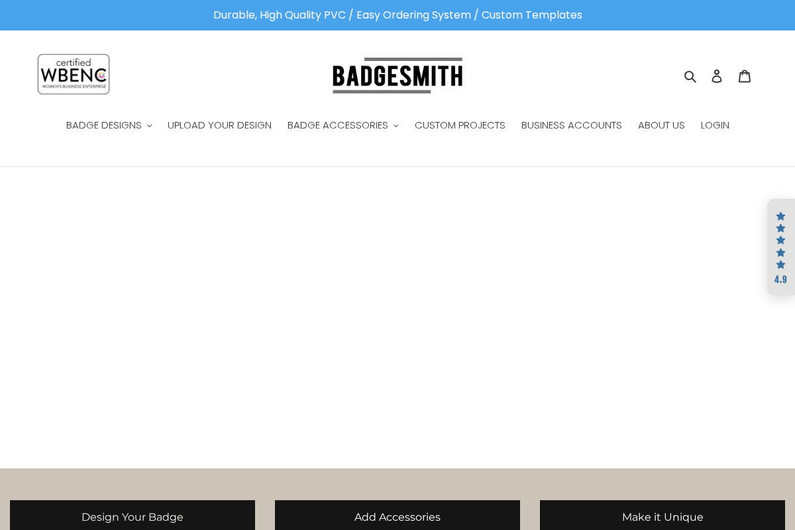The image size is (795, 530).
Task: Go to Business Accounts
Action: pos(571,125)
